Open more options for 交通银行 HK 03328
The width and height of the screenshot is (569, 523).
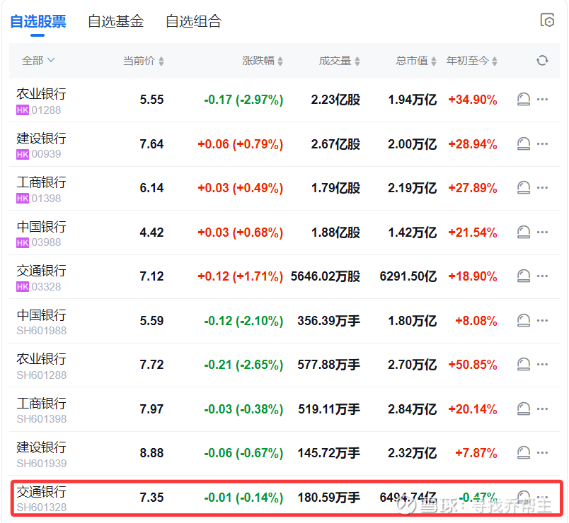point(543,276)
